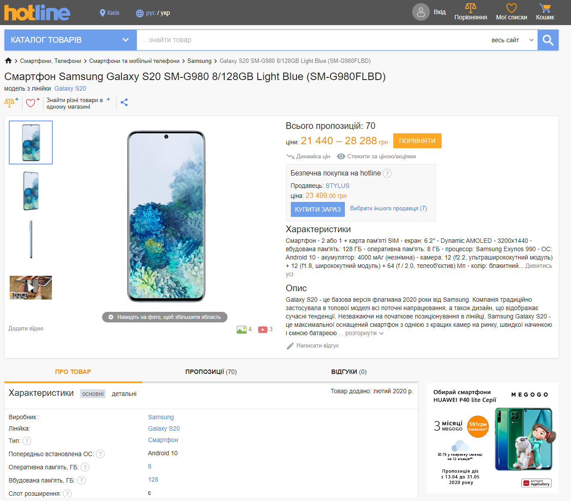Open the user login avatar icon
Viewport: 571px width, 501px height.
(421, 12)
